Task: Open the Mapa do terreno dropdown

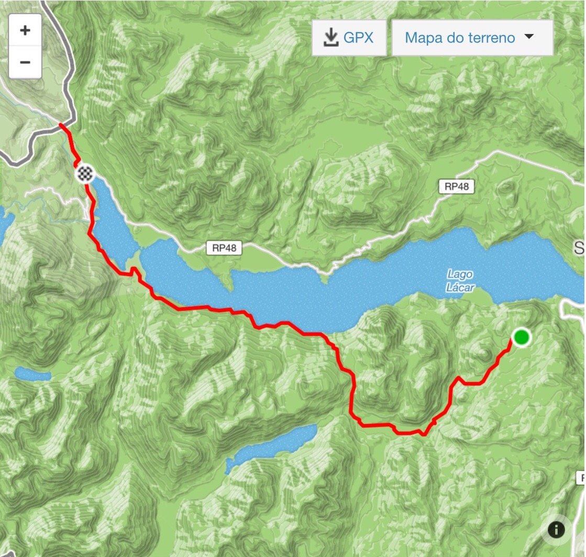Action: tap(472, 38)
